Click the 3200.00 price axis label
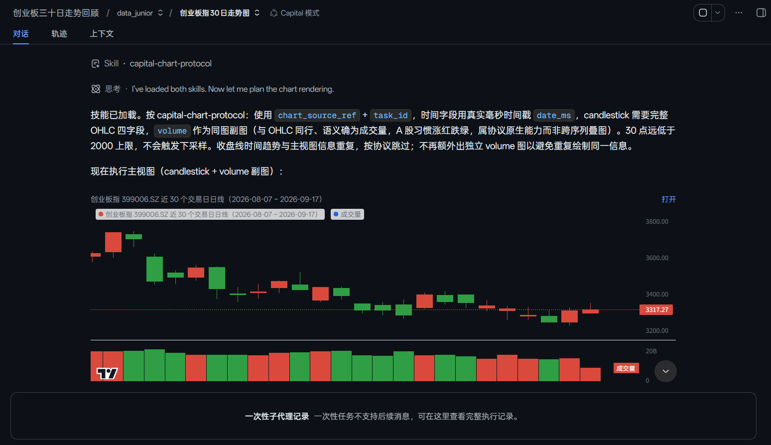 (x=657, y=331)
